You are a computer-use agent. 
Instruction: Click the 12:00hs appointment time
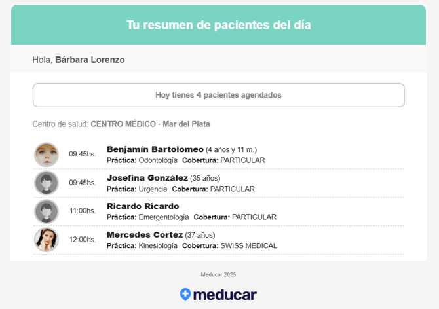click(x=83, y=240)
